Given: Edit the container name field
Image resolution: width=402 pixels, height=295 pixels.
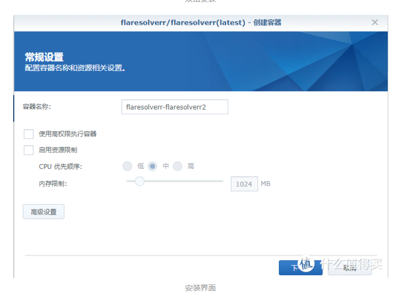Looking at the screenshot, I should coord(174,107).
